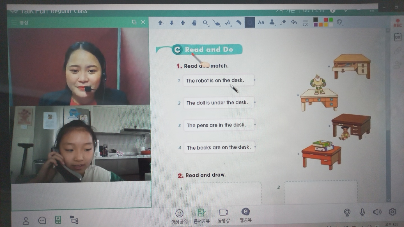Switch to 문서공유 document sharing tab

(201, 216)
